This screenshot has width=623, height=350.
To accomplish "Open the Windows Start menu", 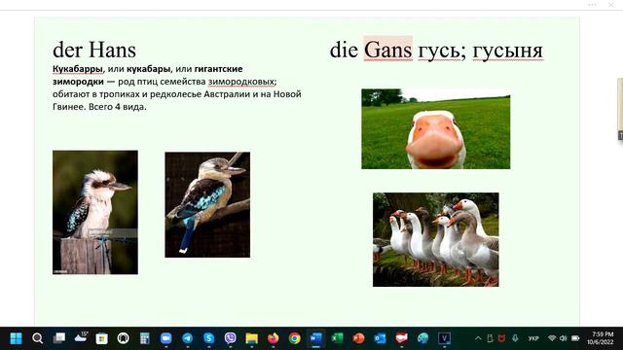I will (16, 338).
